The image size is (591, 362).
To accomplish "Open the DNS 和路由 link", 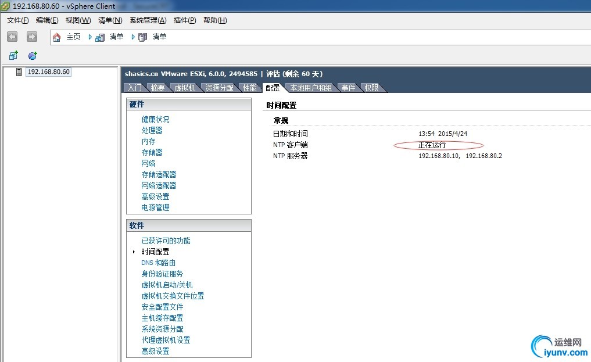I will coord(158,263).
